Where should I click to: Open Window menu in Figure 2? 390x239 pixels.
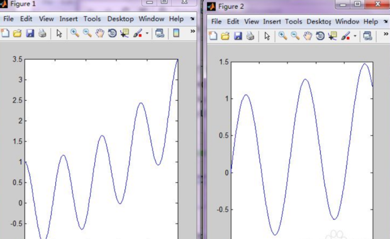click(x=347, y=21)
